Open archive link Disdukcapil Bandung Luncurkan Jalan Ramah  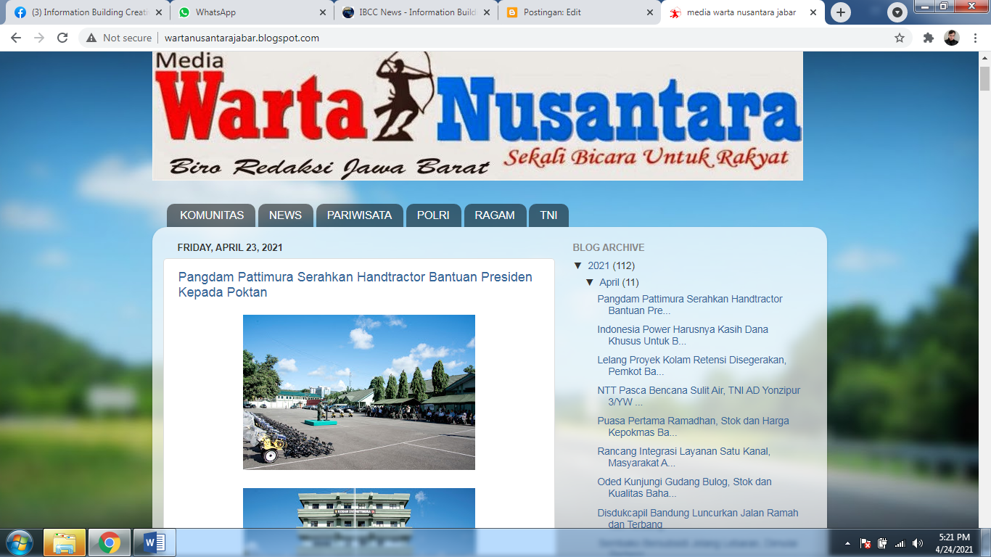click(x=698, y=518)
